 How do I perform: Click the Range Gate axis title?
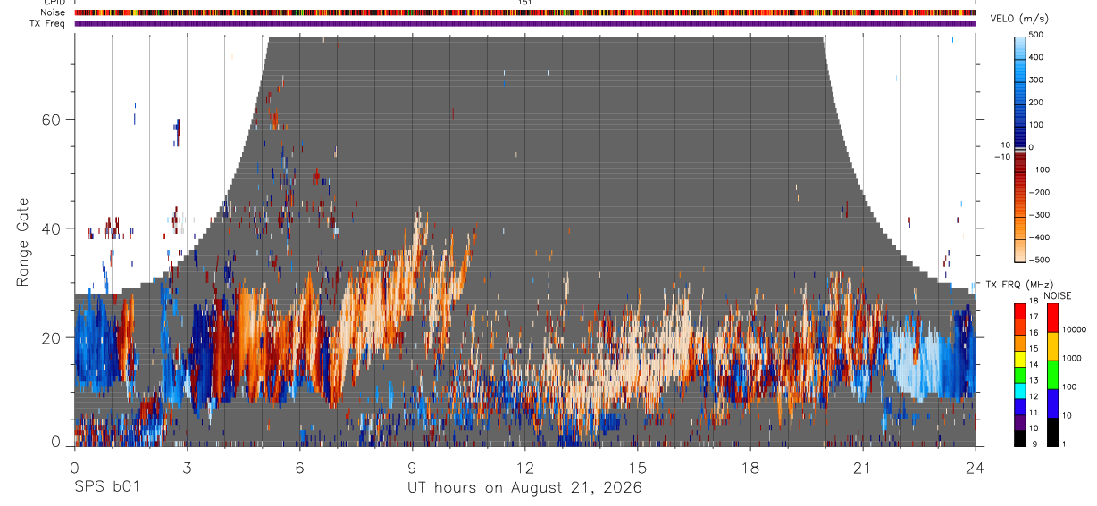tap(23, 242)
